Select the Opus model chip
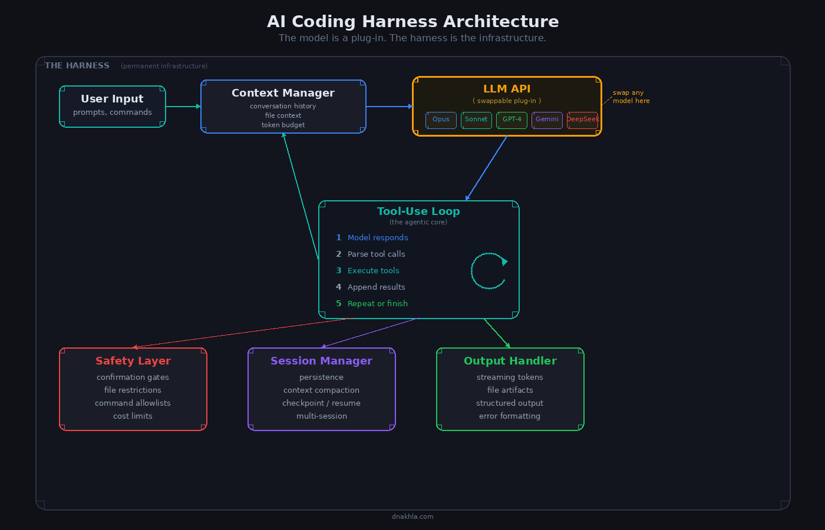This screenshot has height=530, width=825. pyautogui.click(x=441, y=120)
